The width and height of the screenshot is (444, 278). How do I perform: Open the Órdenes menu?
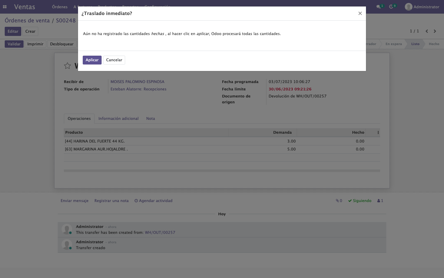coord(60,7)
